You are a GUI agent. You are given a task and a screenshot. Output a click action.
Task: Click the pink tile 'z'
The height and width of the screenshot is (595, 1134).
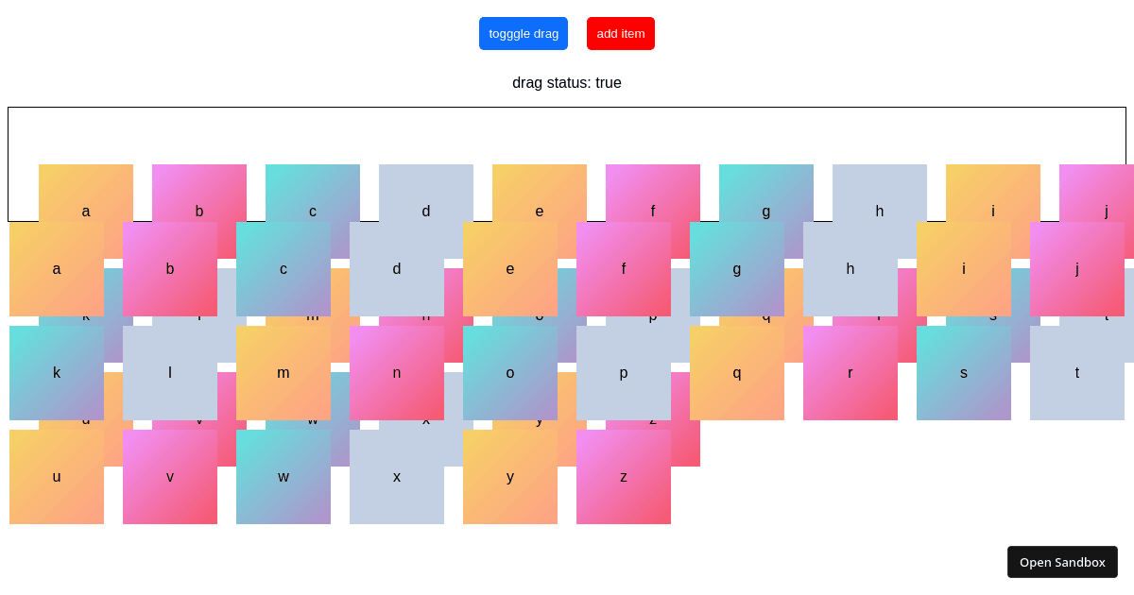(x=623, y=477)
